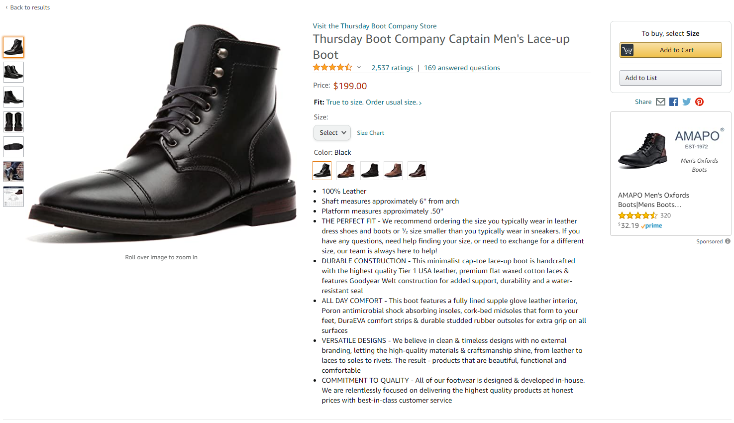Choose the last dark burgundy boot swatch
This screenshot has height=423, width=734.
(x=417, y=171)
